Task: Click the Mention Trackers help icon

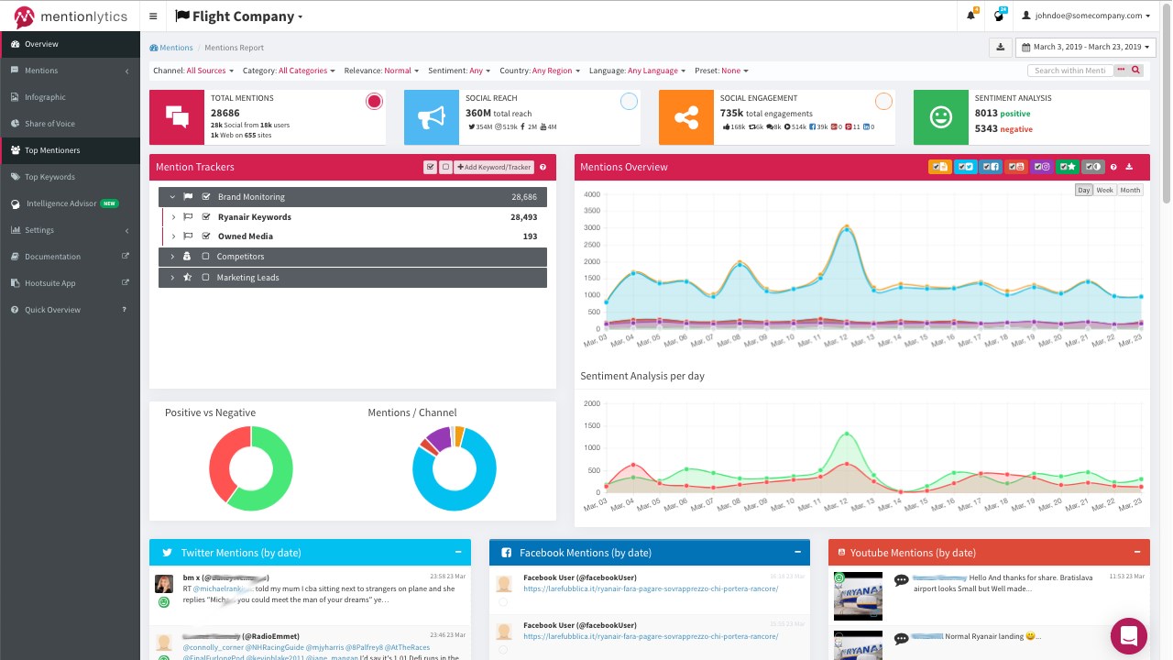Action: (x=543, y=167)
